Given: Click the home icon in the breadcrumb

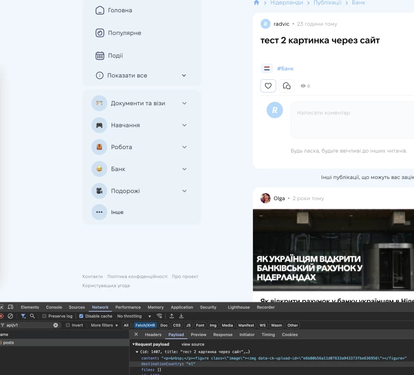Looking at the screenshot, I should coord(256,3).
